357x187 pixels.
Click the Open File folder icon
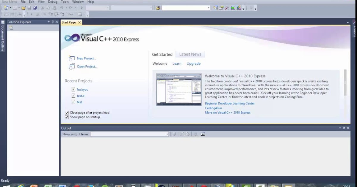[x=24, y=8]
